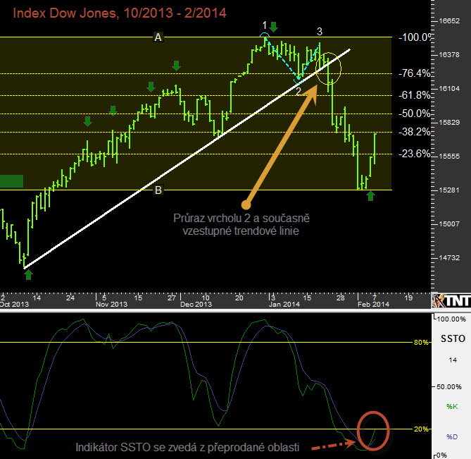Click the note text 'Průraz vrcholu 2 a současně'

click(241, 218)
